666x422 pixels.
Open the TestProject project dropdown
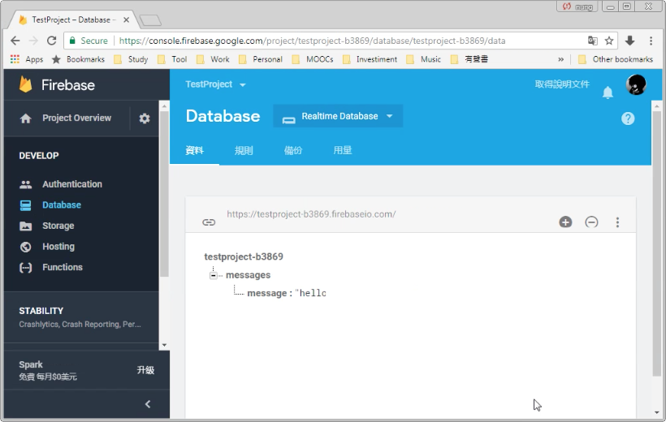(215, 84)
